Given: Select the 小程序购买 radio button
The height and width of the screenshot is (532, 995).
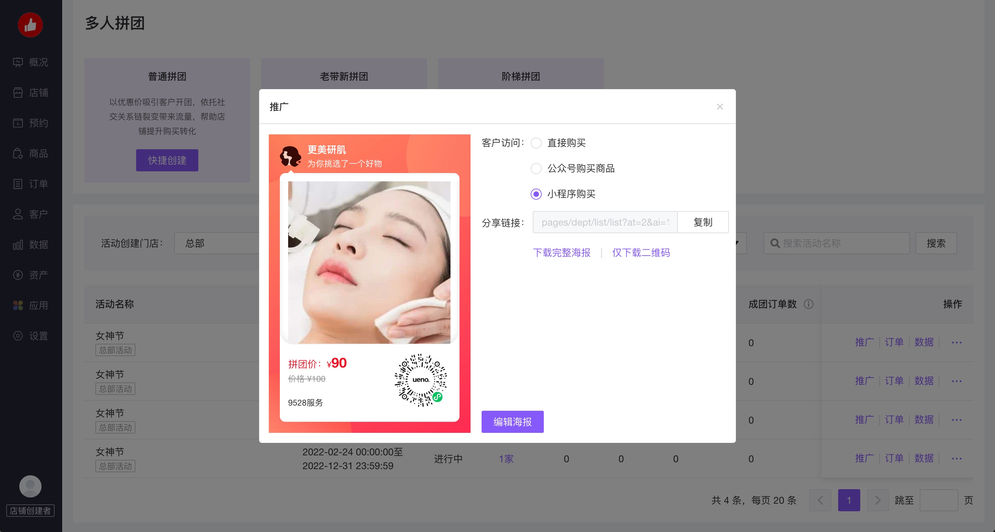Looking at the screenshot, I should pos(536,194).
